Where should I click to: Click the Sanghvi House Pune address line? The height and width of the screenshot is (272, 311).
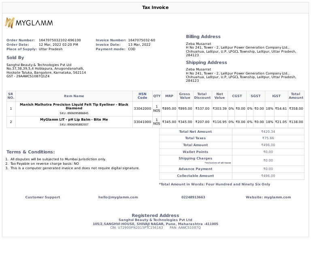(155, 224)
